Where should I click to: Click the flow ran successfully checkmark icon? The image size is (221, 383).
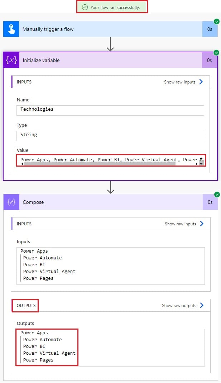pyautogui.click(x=85, y=7)
